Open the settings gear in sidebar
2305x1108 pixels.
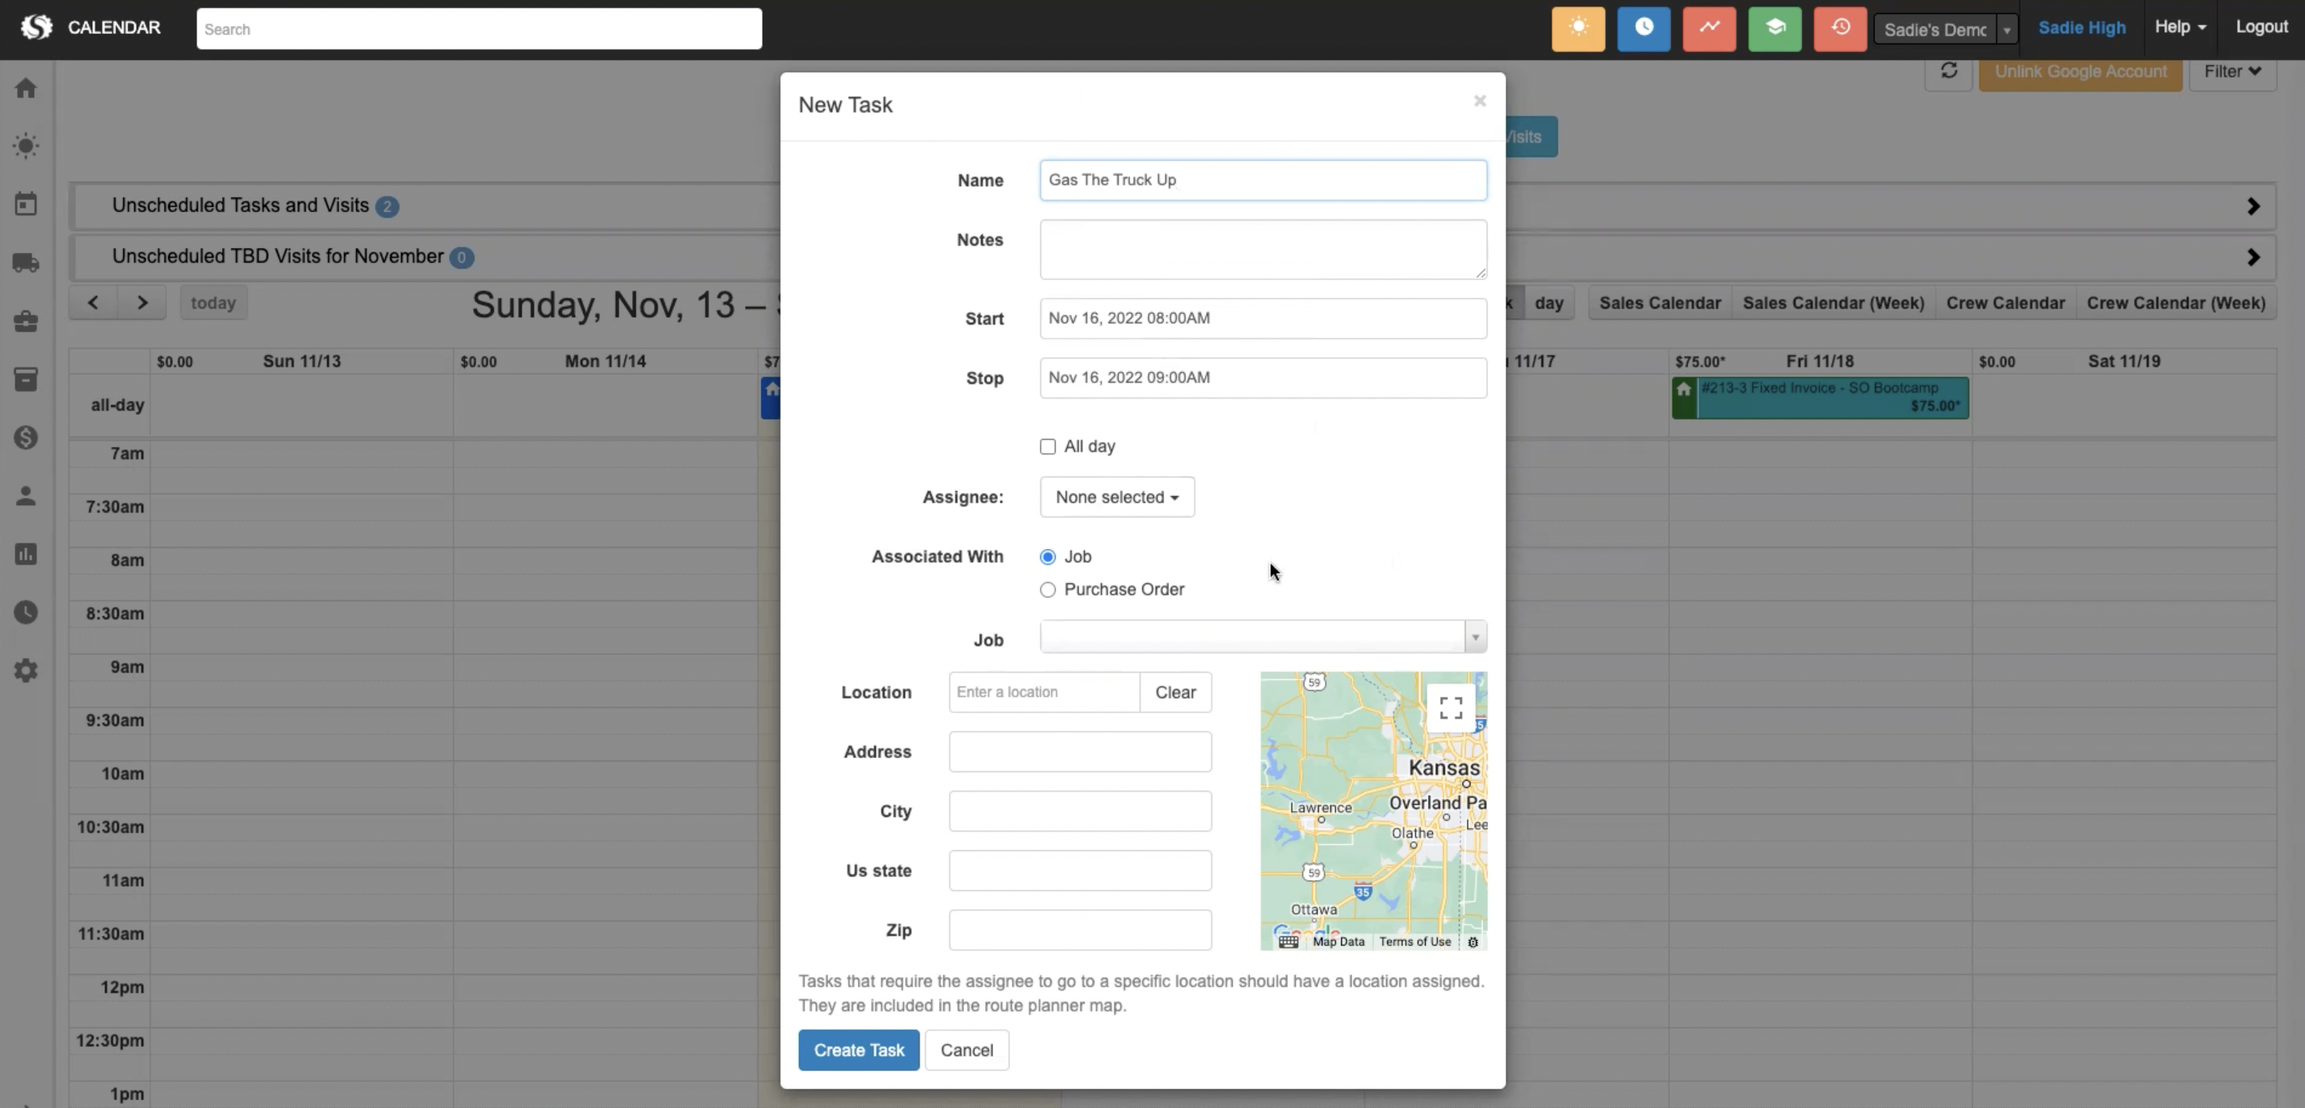click(26, 670)
